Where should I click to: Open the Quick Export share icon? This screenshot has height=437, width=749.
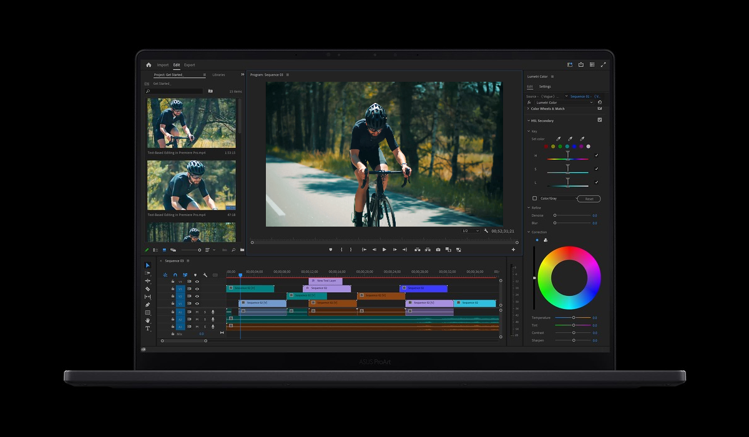tap(581, 64)
